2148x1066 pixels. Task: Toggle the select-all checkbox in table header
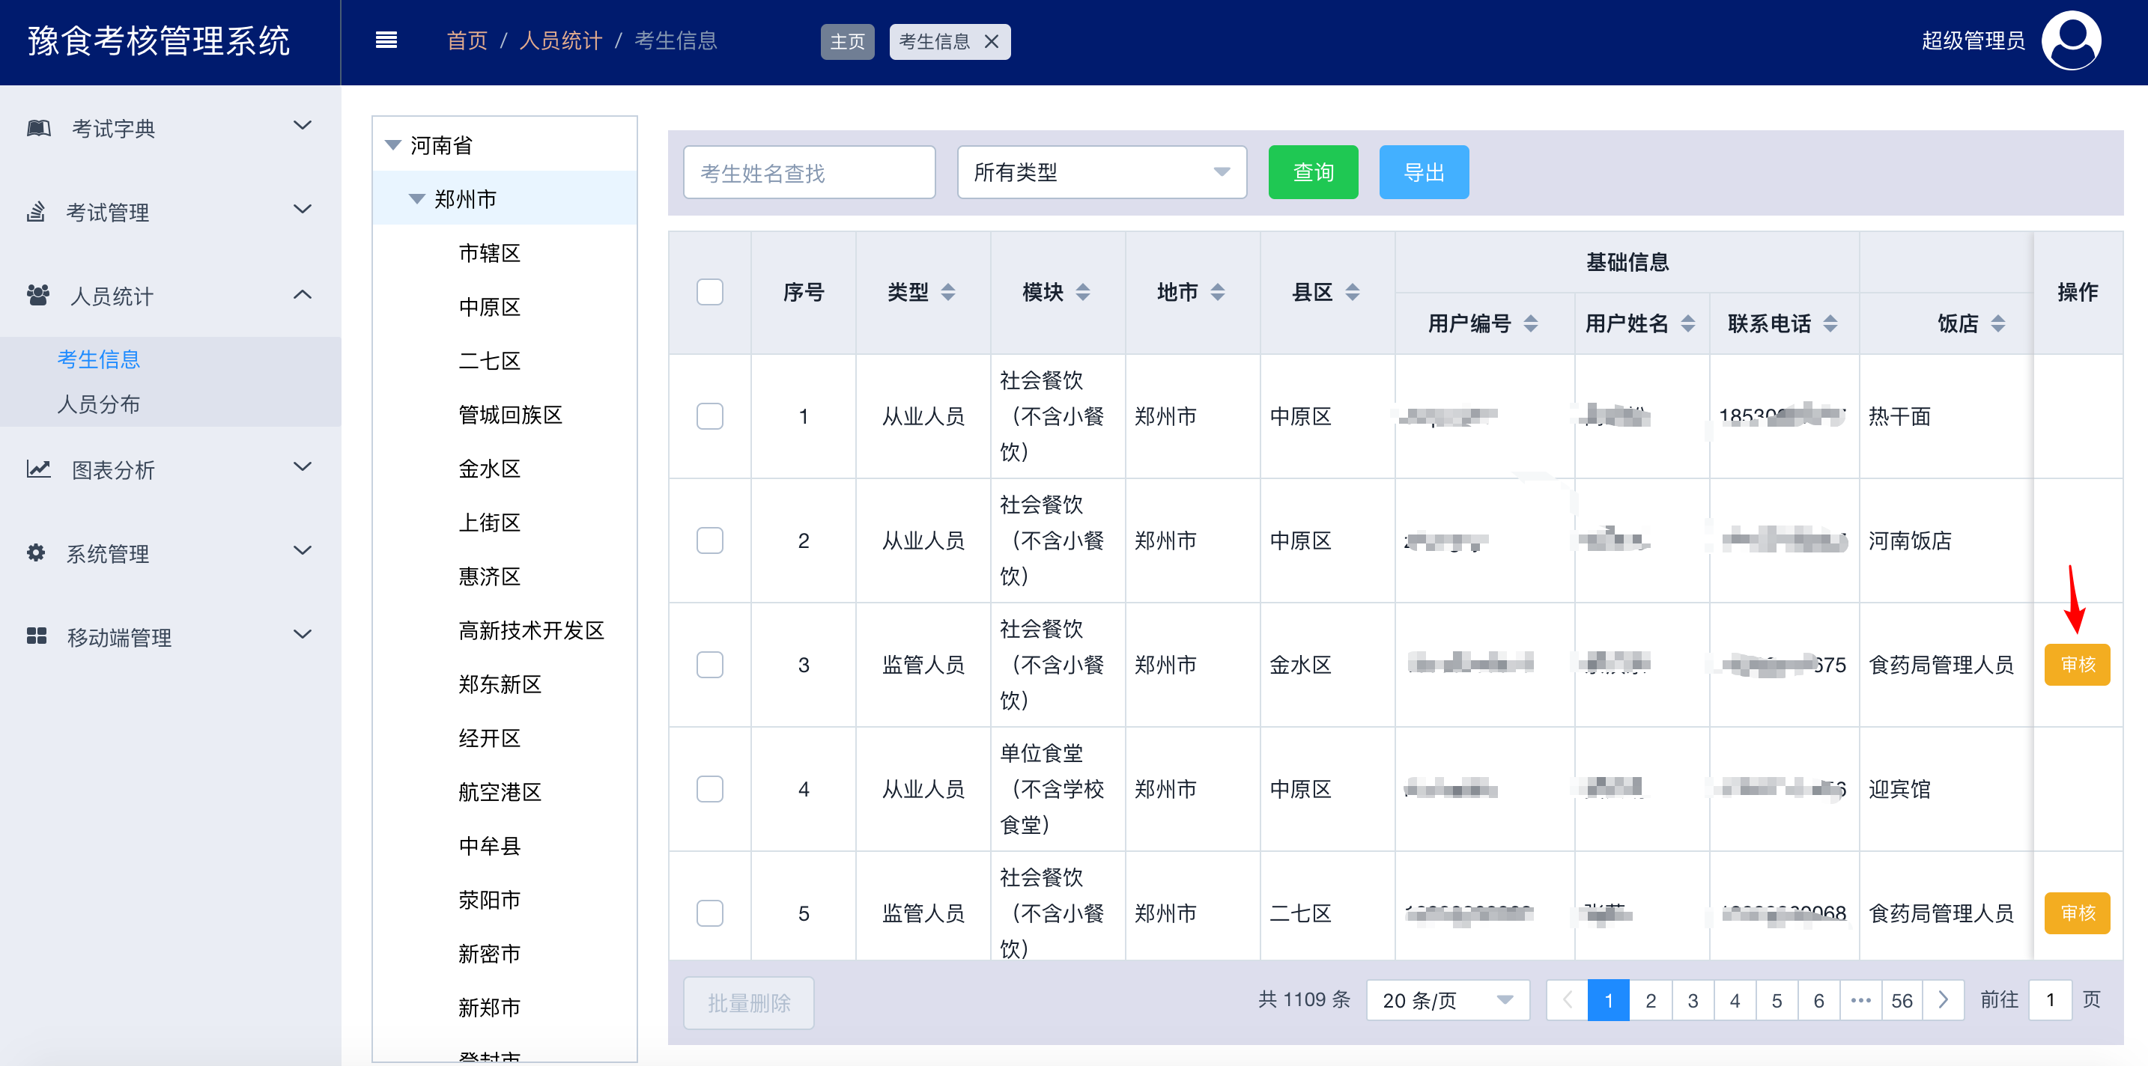tap(709, 292)
